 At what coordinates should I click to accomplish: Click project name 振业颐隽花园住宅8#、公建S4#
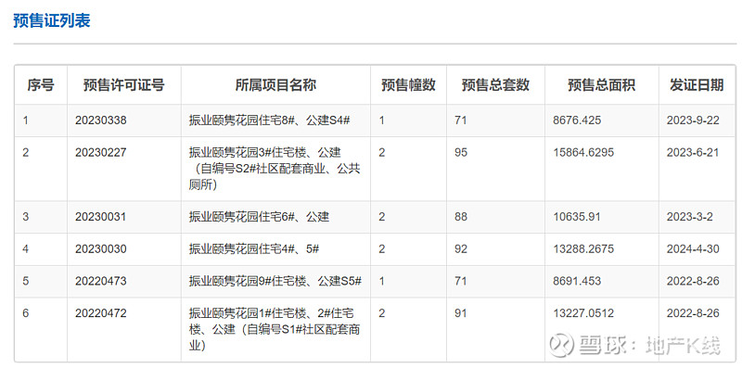269,121
